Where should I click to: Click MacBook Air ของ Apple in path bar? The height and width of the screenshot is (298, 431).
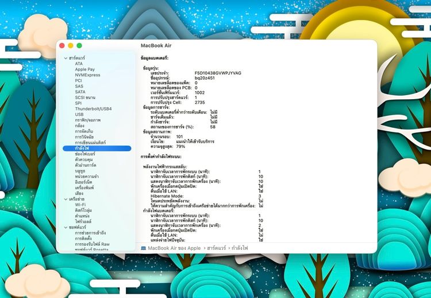click(174, 248)
